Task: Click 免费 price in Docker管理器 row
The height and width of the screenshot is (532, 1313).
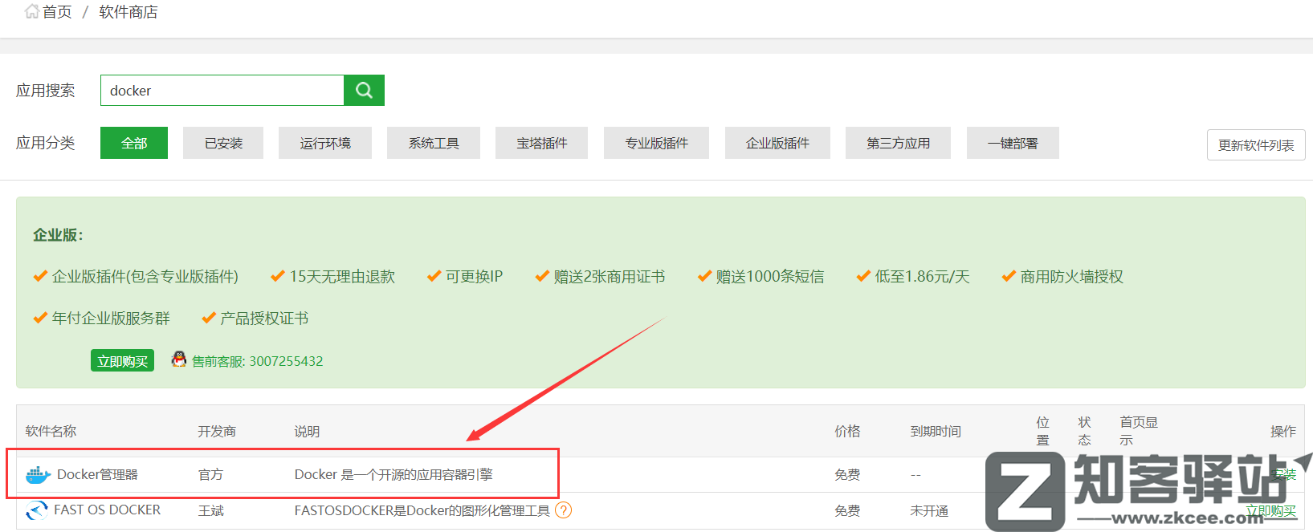Action: 847,475
